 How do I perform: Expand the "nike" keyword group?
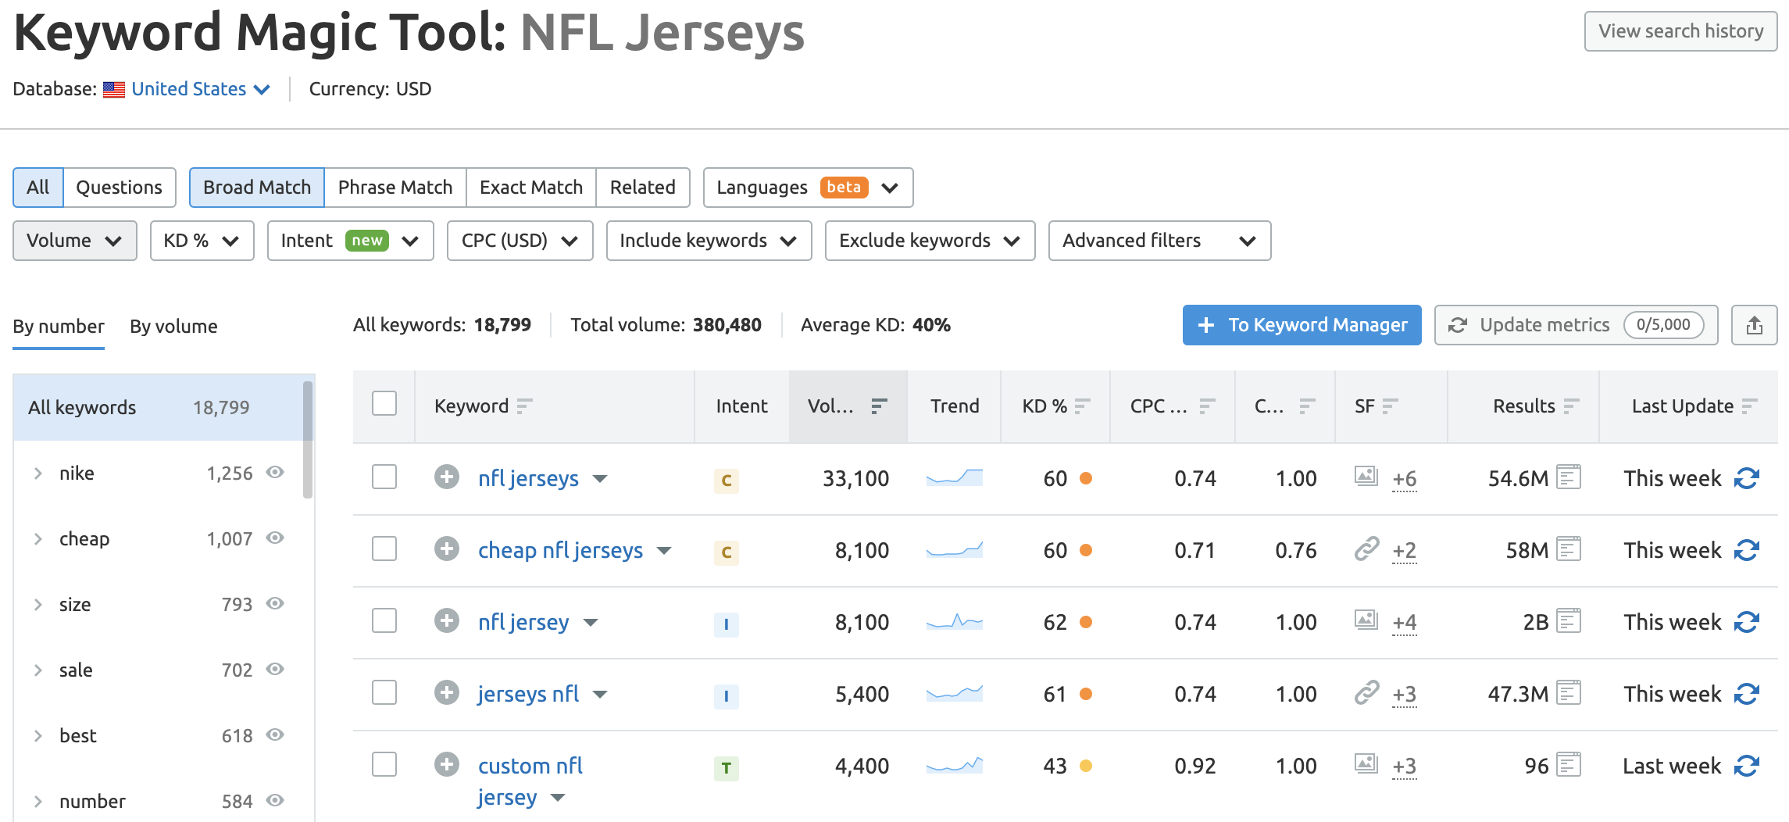point(36,473)
